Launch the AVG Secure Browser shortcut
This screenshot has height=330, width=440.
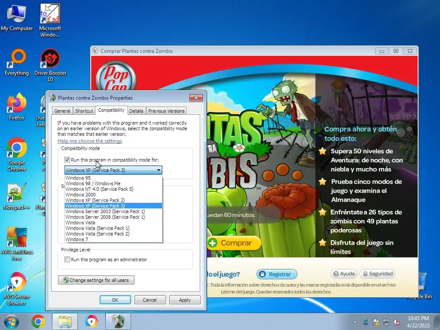[x=17, y=289]
